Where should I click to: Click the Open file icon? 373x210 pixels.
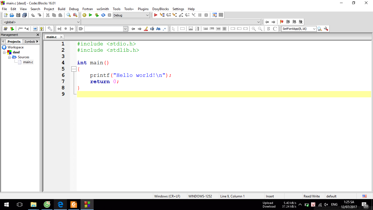point(12,15)
